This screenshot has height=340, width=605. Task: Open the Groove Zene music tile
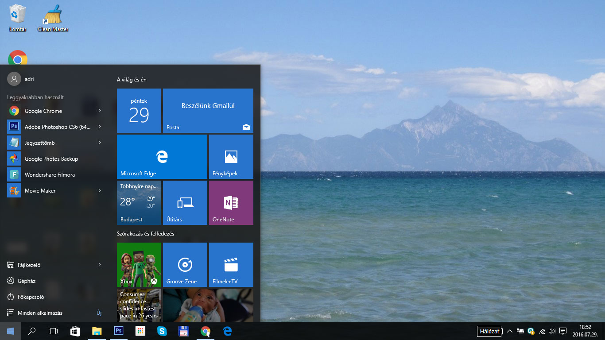point(185,265)
